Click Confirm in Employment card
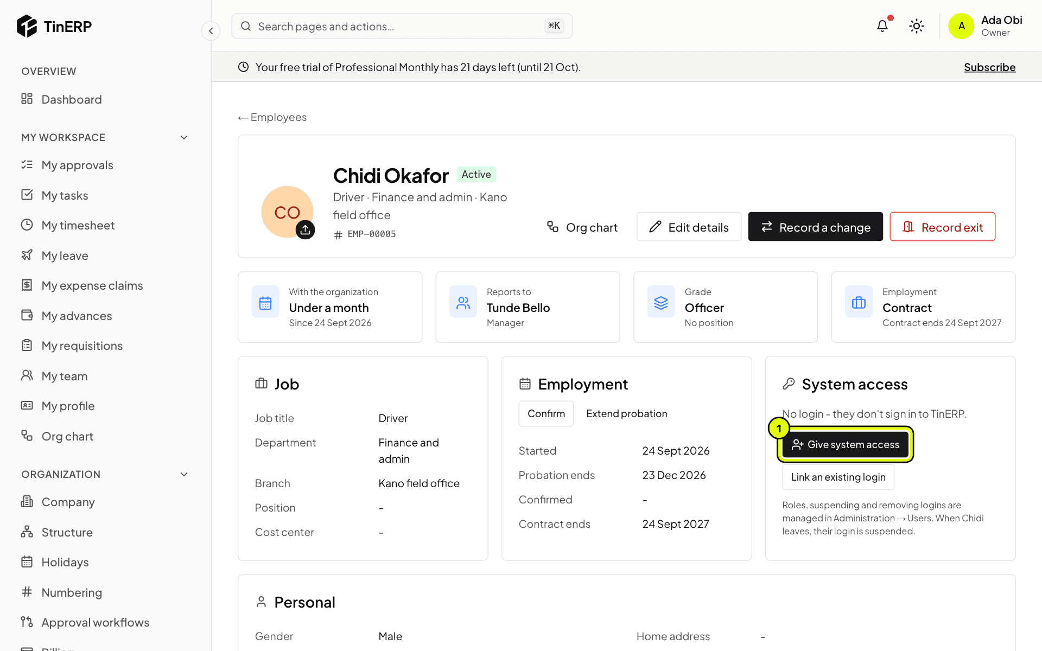The image size is (1042, 651). (x=546, y=413)
